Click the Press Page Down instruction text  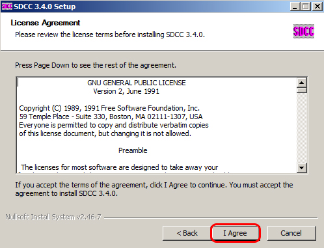point(96,65)
